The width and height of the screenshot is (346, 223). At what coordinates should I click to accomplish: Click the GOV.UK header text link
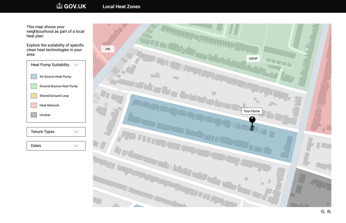tap(75, 6)
